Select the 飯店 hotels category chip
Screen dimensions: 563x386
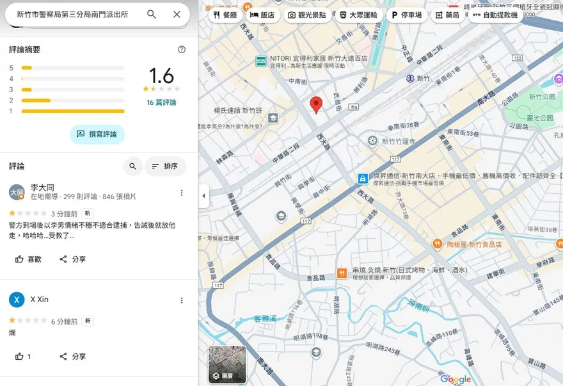(x=262, y=15)
